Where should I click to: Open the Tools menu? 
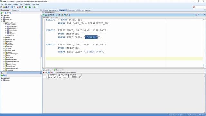(33, 4)
